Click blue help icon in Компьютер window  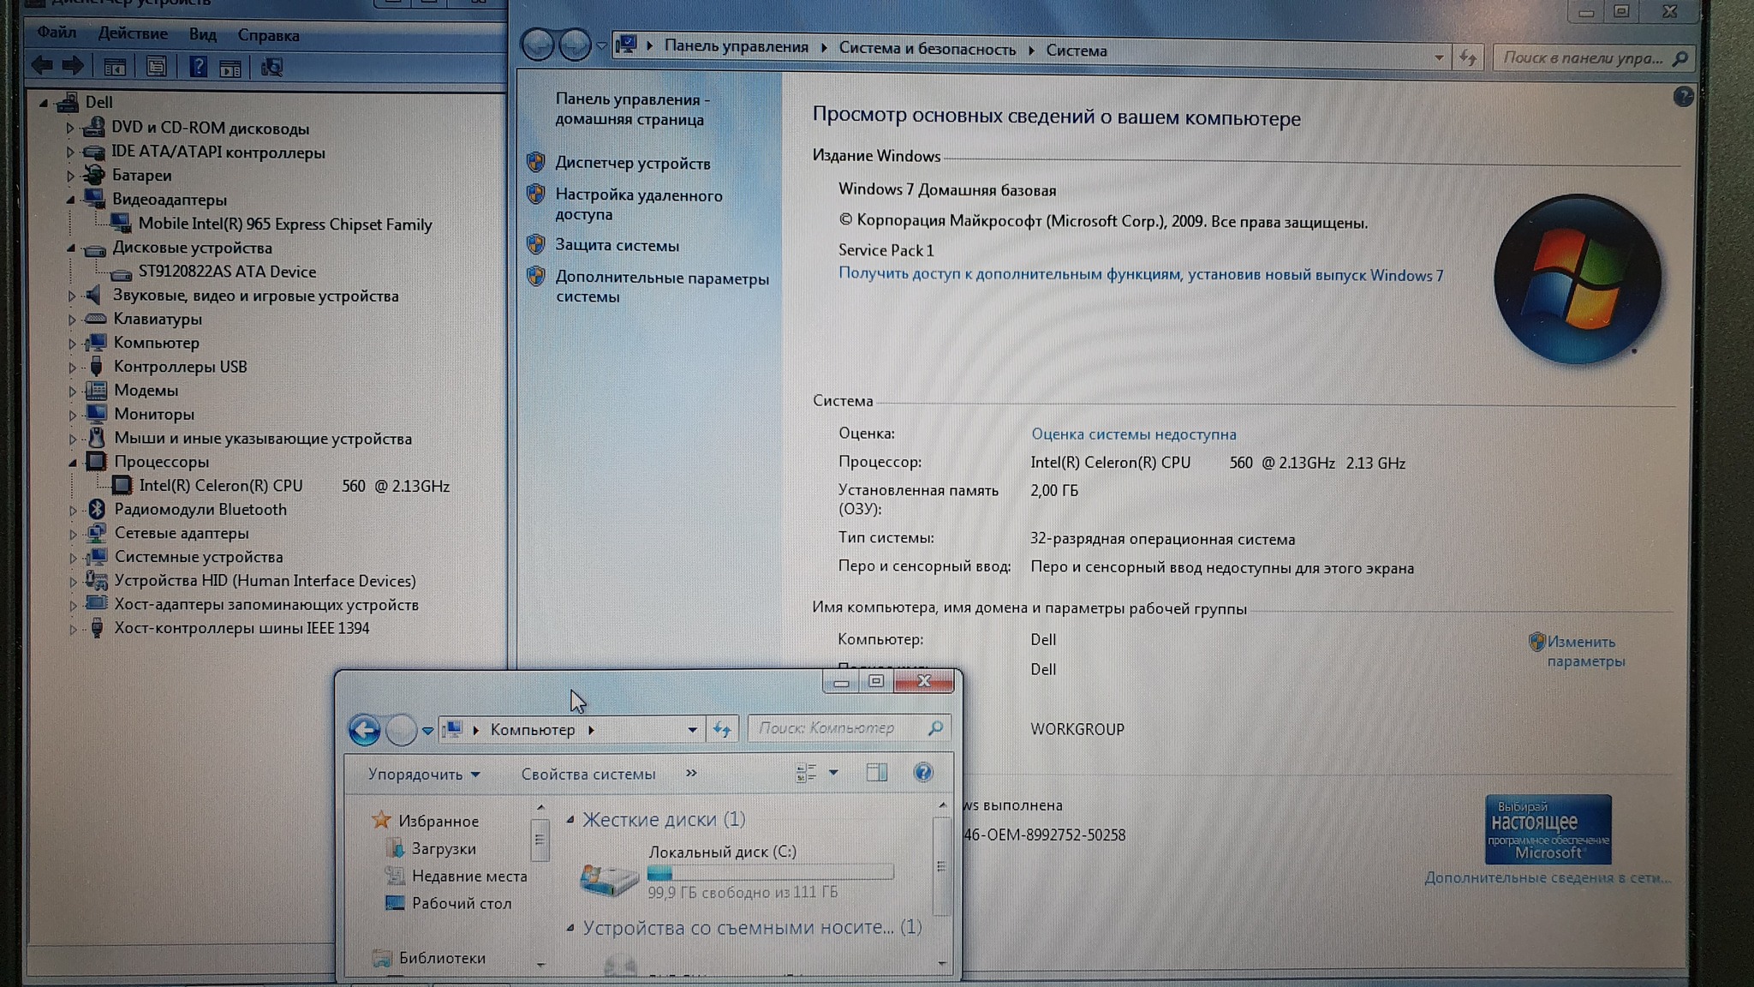(x=922, y=773)
